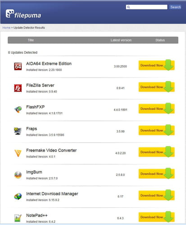
Task: Click the Internet Download Manager icon
Action: click(x=18, y=196)
